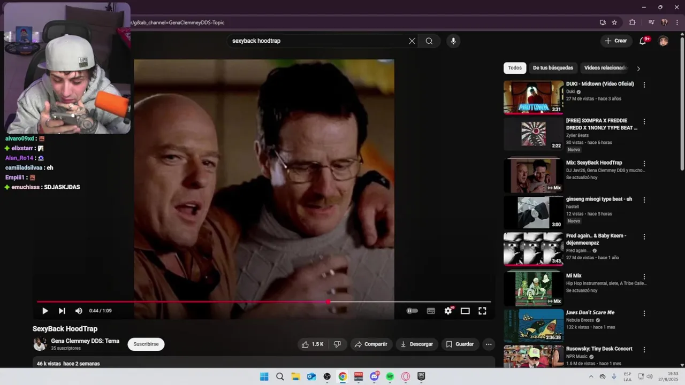Subscribe with the Suscribirse button
Screen dimensions: 685x385
(146, 344)
